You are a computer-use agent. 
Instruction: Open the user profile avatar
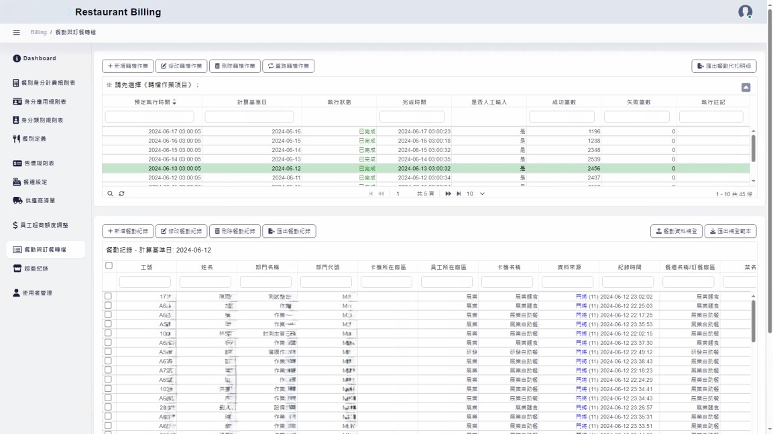point(745,12)
